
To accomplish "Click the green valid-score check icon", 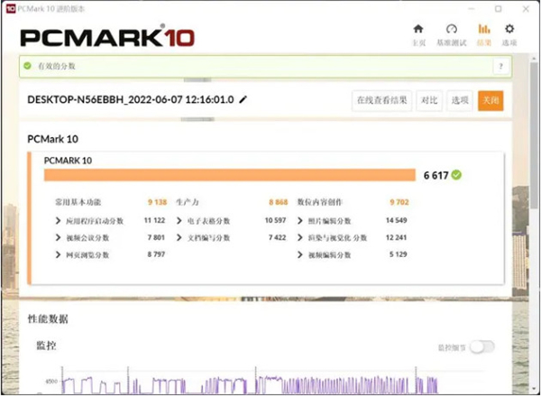I will tap(28, 67).
